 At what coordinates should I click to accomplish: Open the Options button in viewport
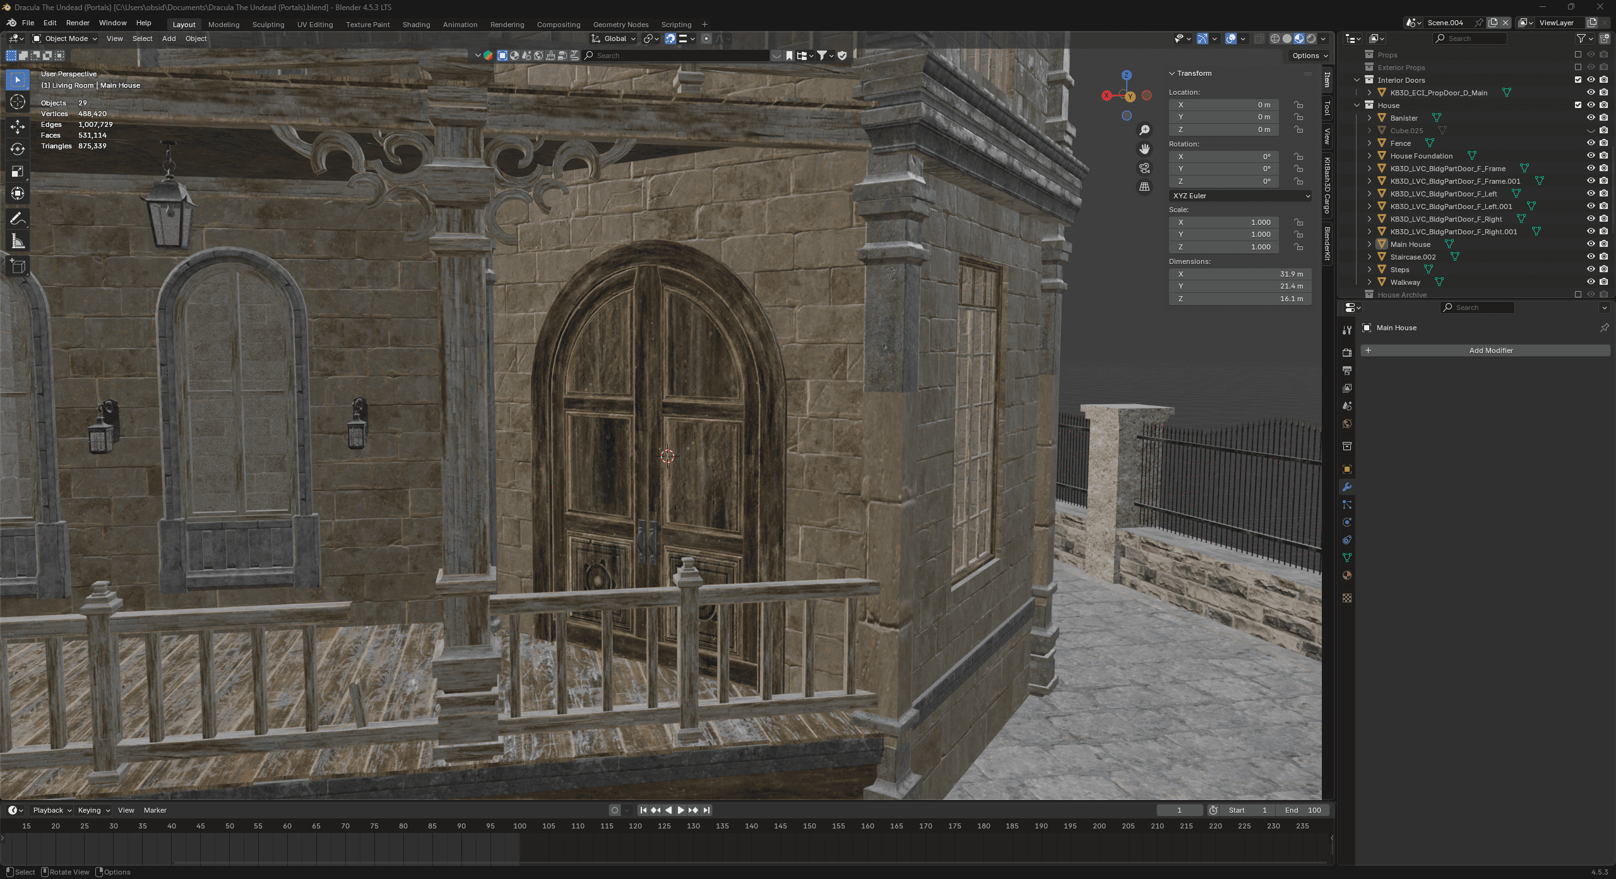[x=1309, y=56]
